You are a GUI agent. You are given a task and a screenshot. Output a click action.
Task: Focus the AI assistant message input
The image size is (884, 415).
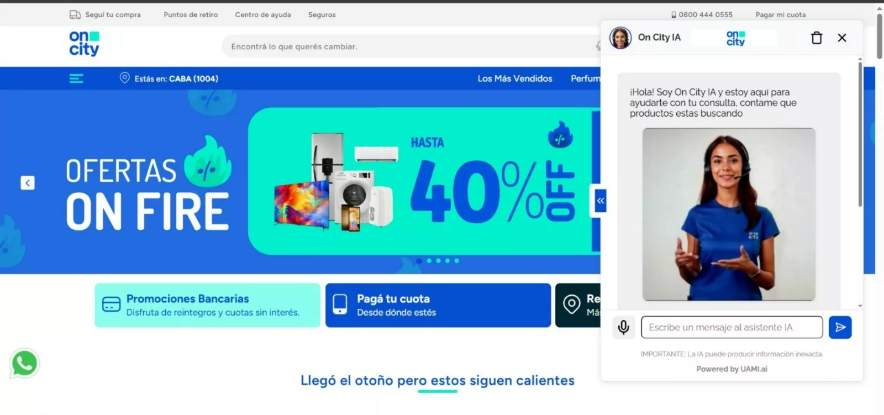coord(731,328)
